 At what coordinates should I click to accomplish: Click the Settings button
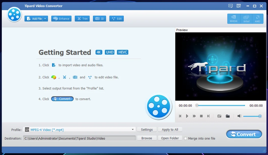pyautogui.click(x=147, y=130)
